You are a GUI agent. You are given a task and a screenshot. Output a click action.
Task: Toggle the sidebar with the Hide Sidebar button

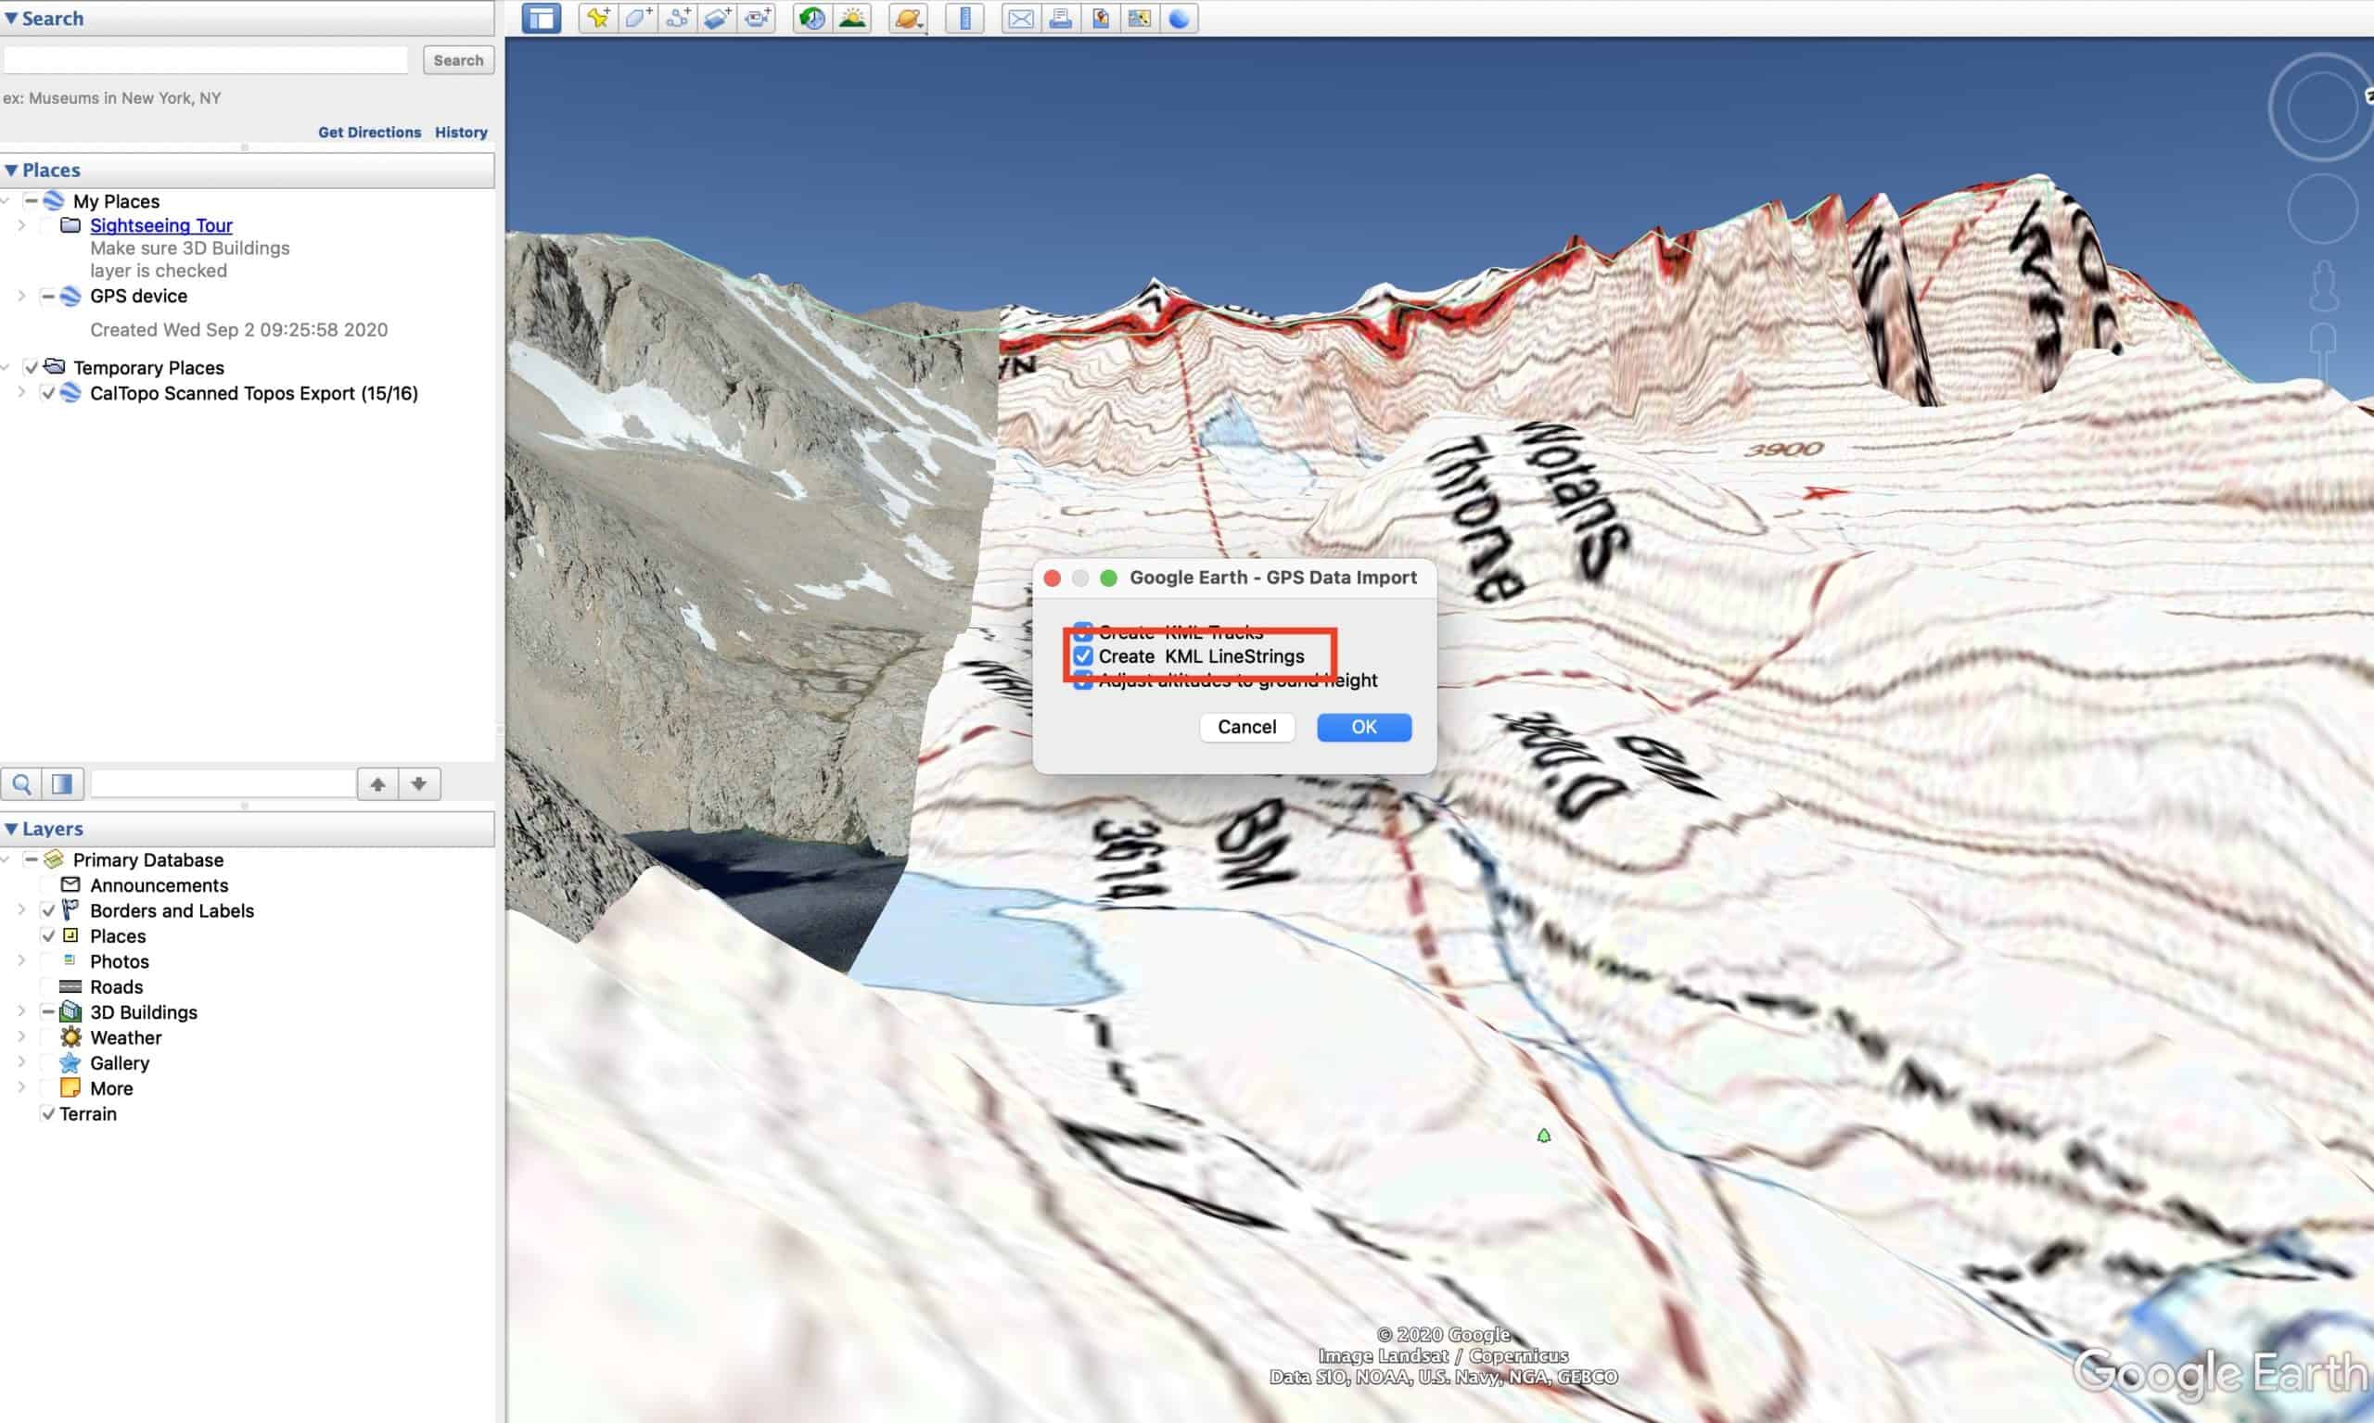pyautogui.click(x=541, y=19)
